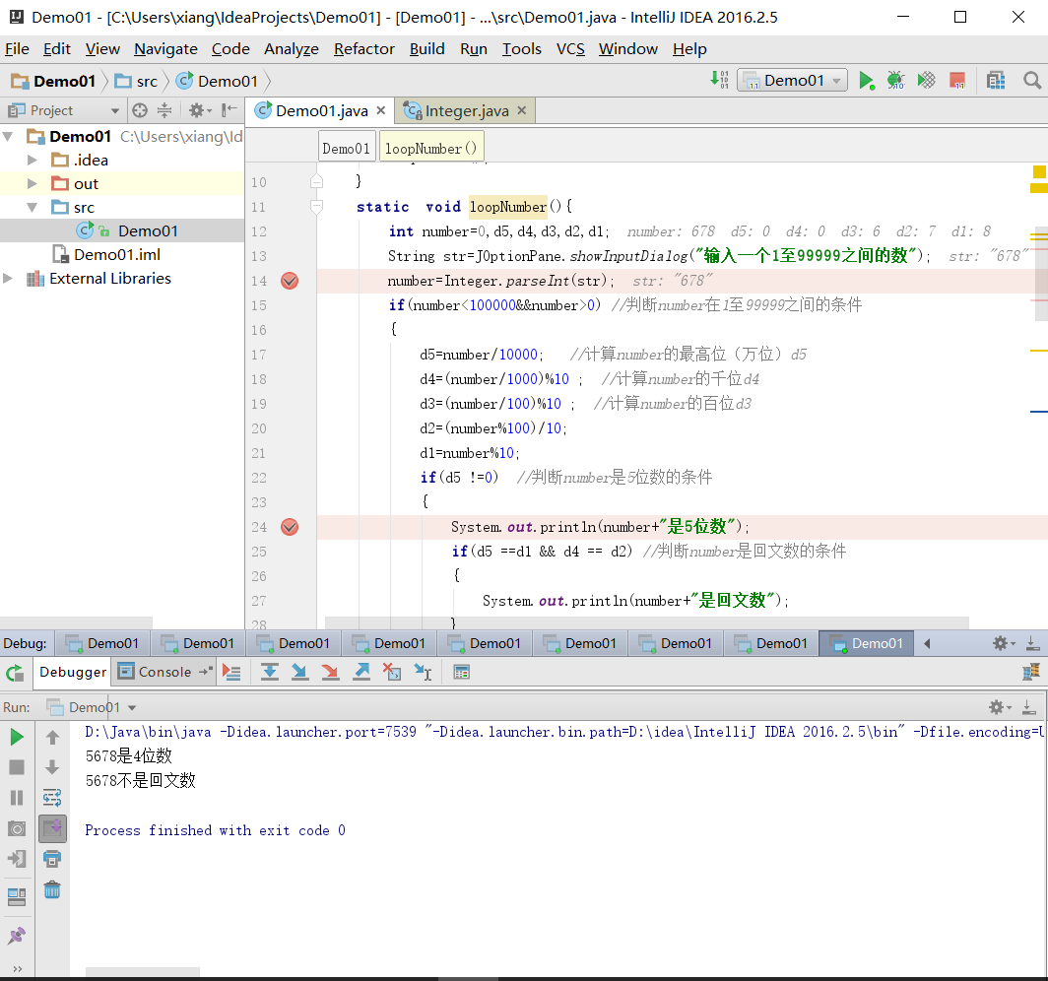Pause program output in Run panel
The width and height of the screenshot is (1048, 981).
[x=17, y=798]
